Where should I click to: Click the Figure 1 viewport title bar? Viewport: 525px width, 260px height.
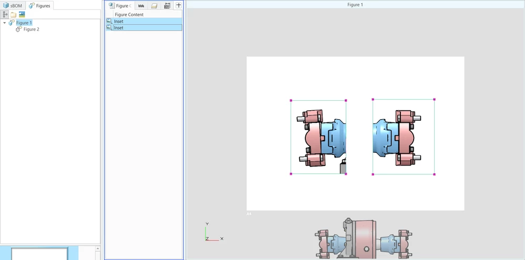click(355, 4)
